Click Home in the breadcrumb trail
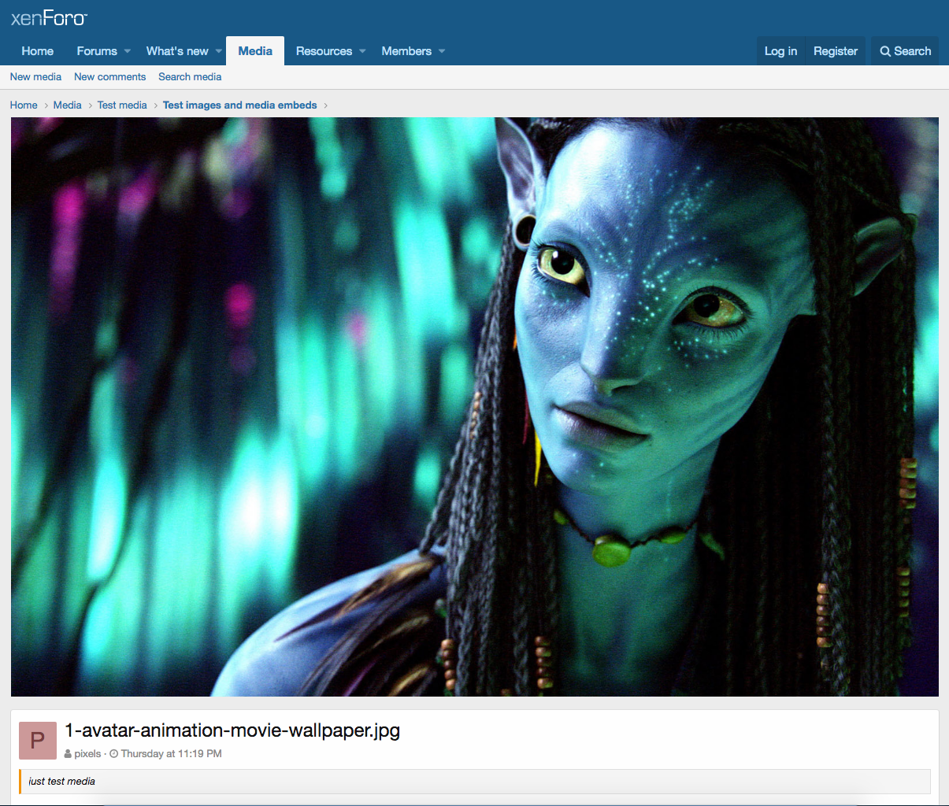 [x=24, y=105]
